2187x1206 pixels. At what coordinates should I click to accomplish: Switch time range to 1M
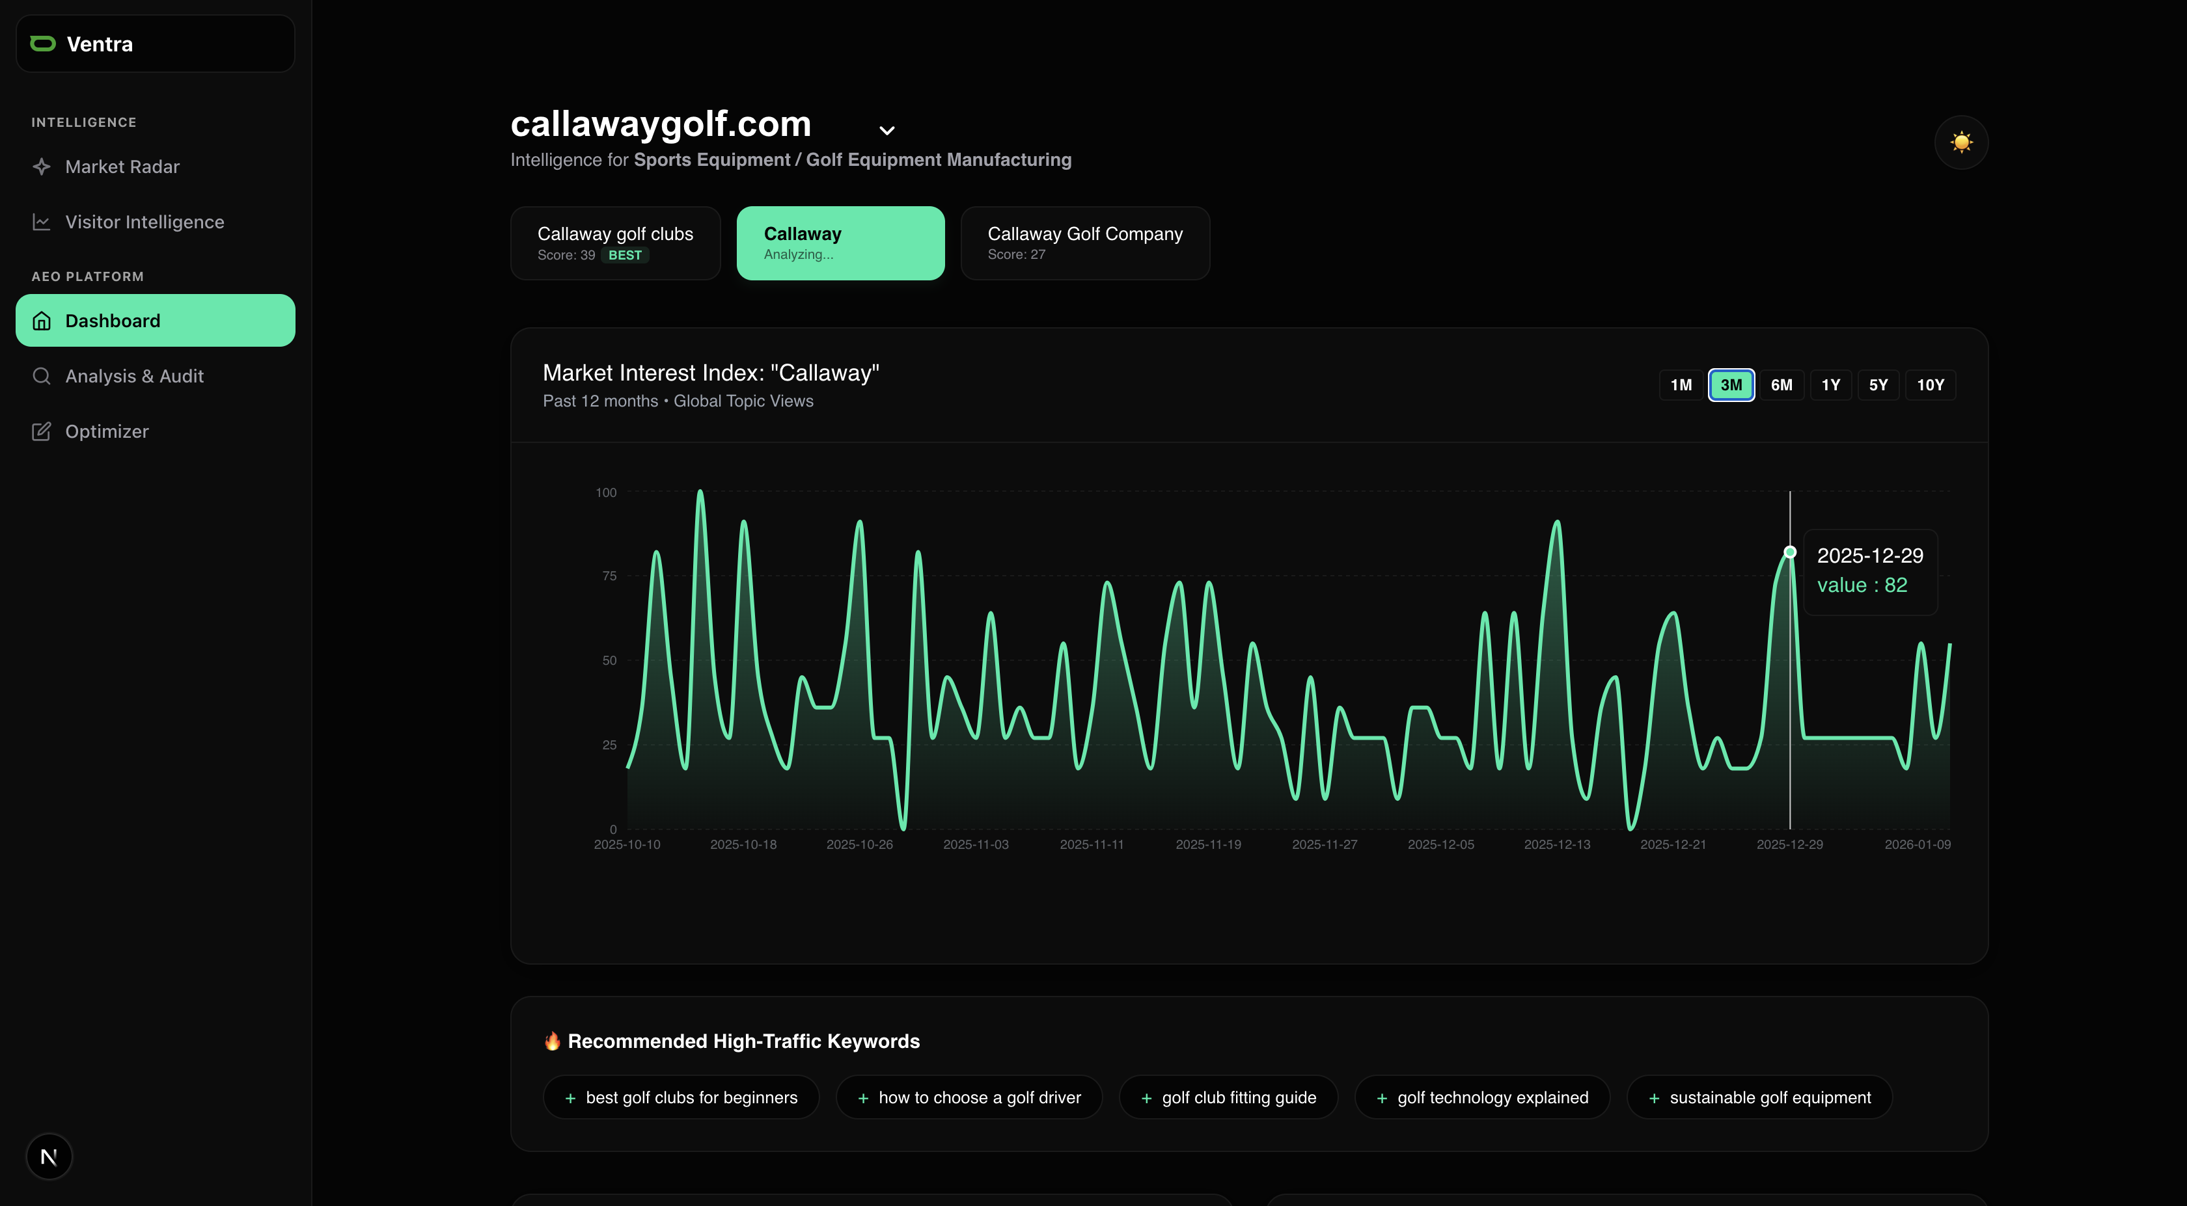[1680, 384]
